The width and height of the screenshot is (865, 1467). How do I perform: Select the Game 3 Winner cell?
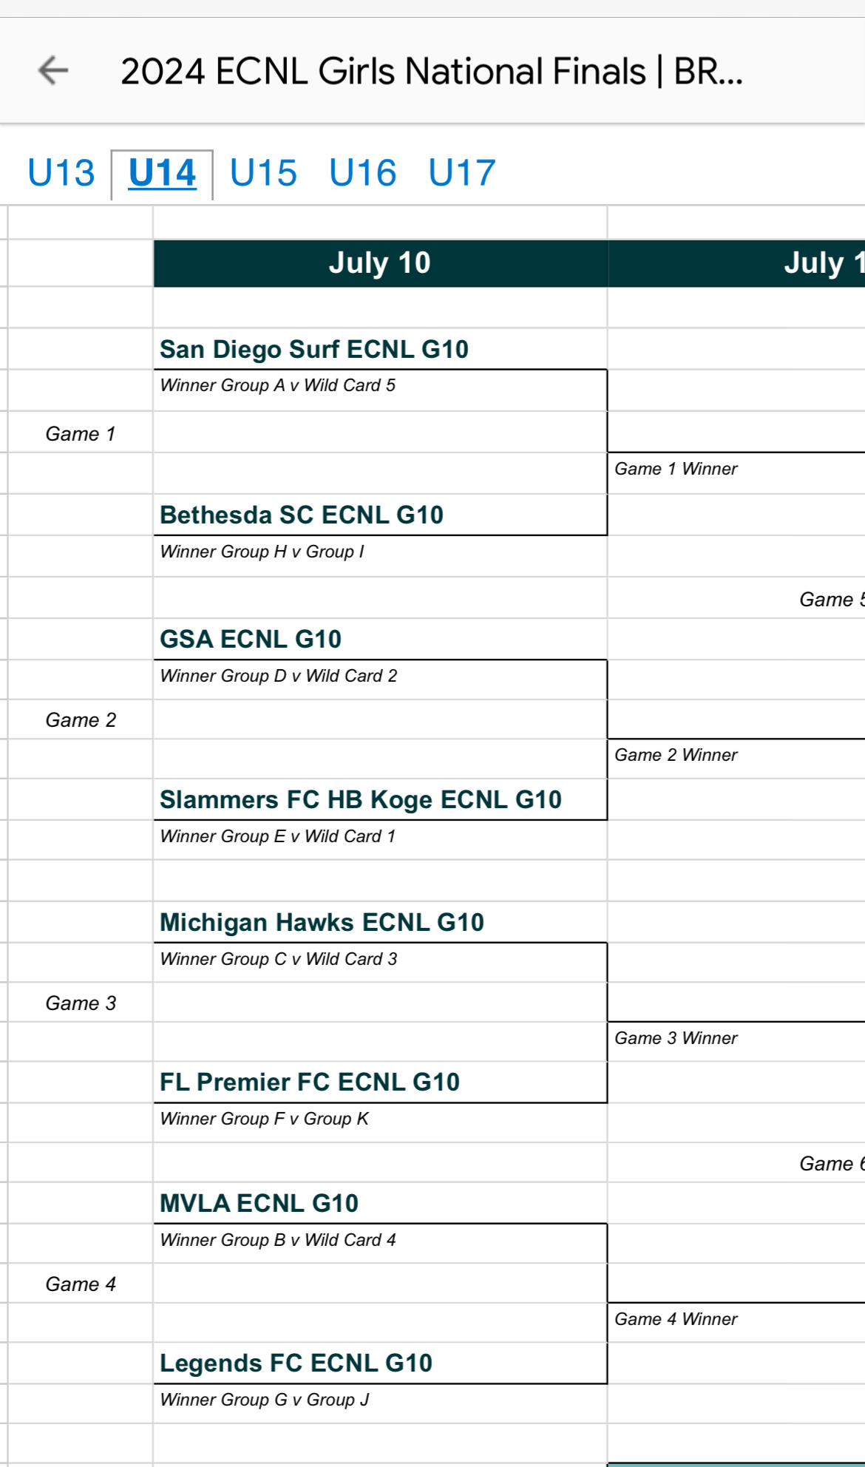tap(676, 1038)
